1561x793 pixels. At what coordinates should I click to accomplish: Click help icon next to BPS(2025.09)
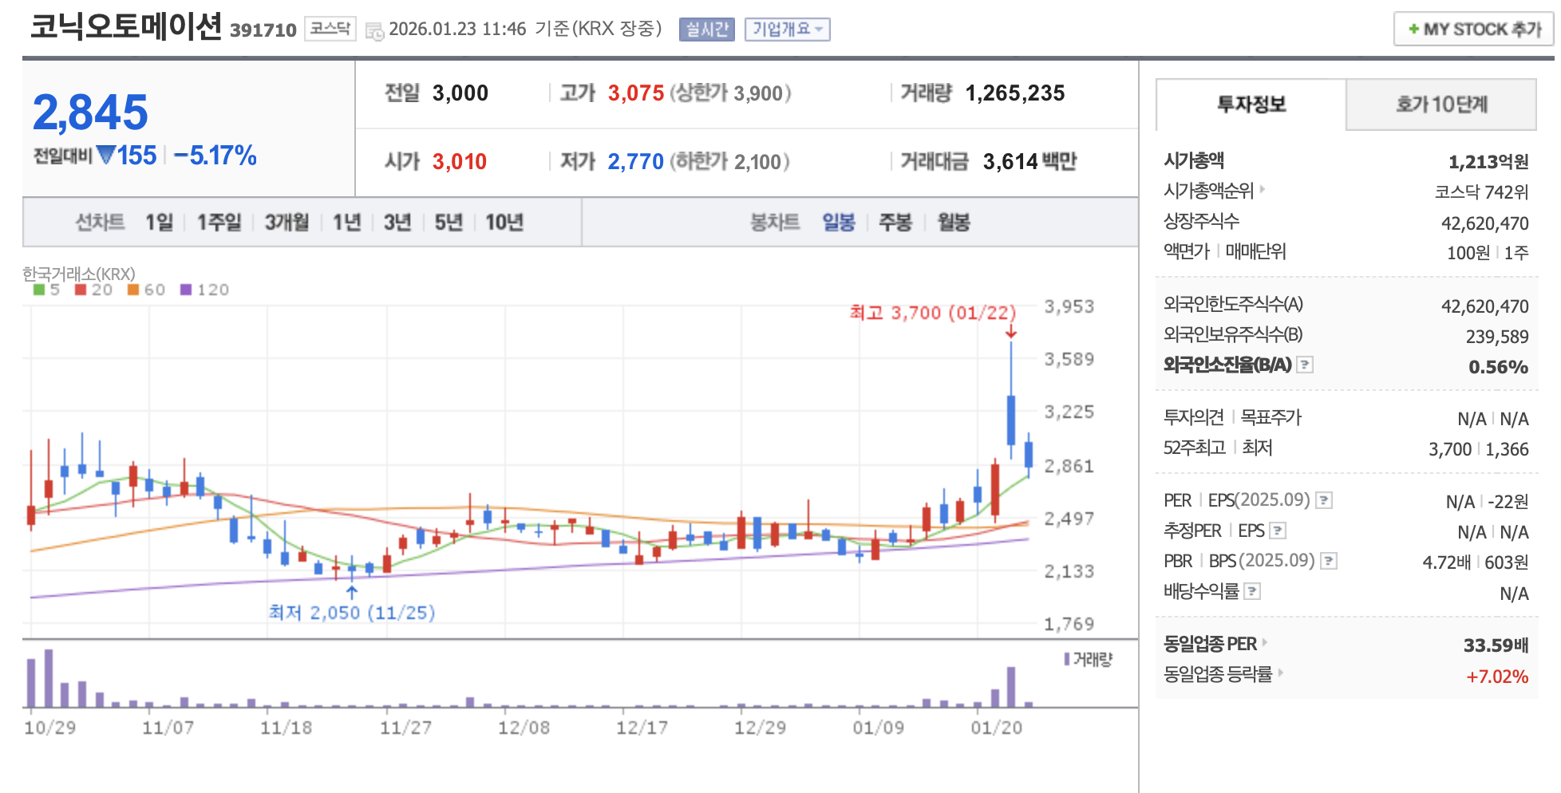(1328, 561)
